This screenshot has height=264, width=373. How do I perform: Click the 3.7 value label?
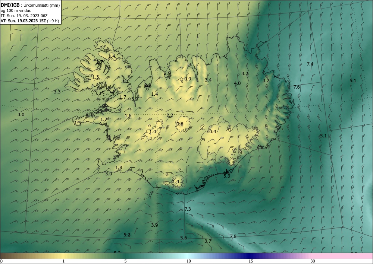pos(208,241)
